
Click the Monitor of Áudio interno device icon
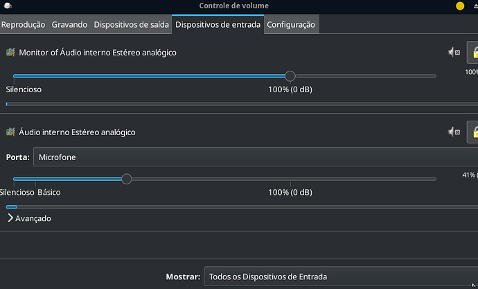tap(10, 52)
